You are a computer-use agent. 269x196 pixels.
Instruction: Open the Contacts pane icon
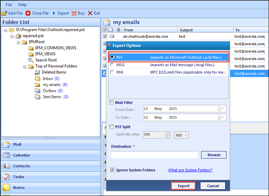click(6, 166)
